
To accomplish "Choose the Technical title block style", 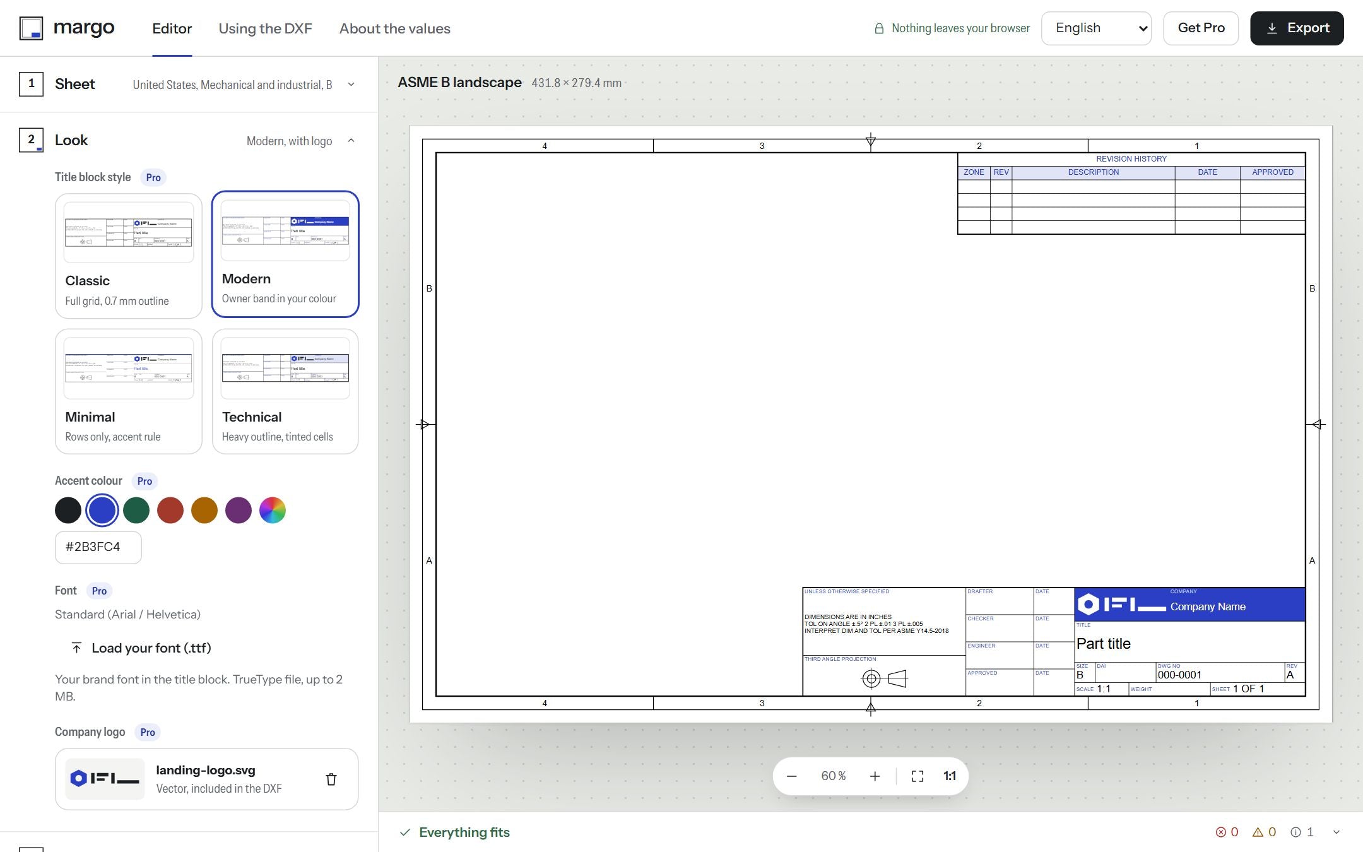I will [285, 391].
